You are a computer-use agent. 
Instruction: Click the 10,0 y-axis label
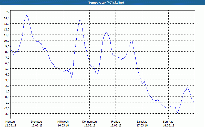[7, 41]
